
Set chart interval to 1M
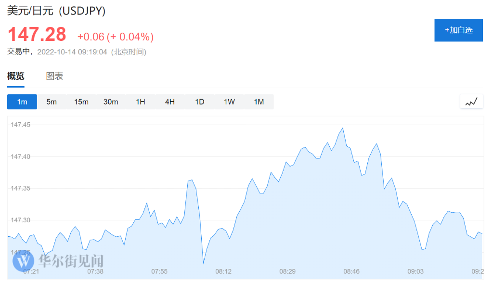(259, 102)
